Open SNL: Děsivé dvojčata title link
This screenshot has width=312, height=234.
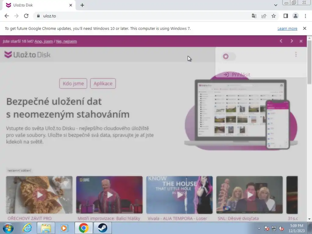click(238, 218)
